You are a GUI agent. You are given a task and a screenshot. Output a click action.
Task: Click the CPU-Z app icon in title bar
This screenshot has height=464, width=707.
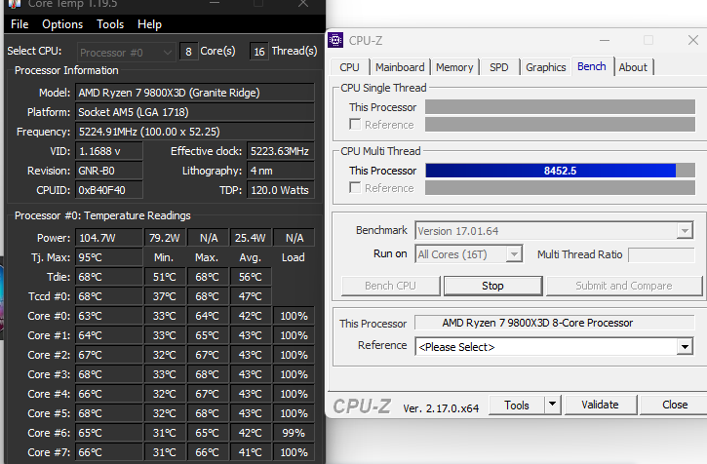point(335,40)
